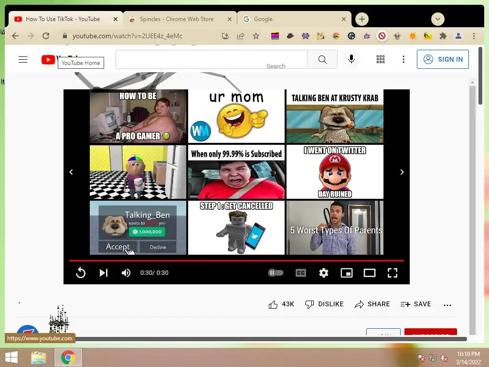This screenshot has height=367, width=489.
Task: Click inside the YouTube search field
Action: coord(212,59)
